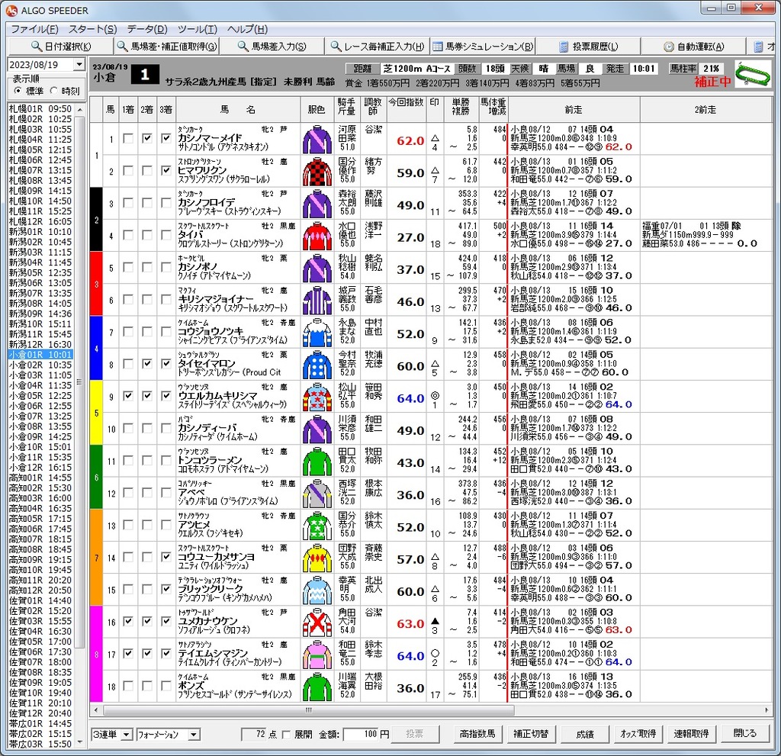The image size is (781, 756).
Task: Open 馬場差入力(S) toolbar item
Action: [x=272, y=47]
